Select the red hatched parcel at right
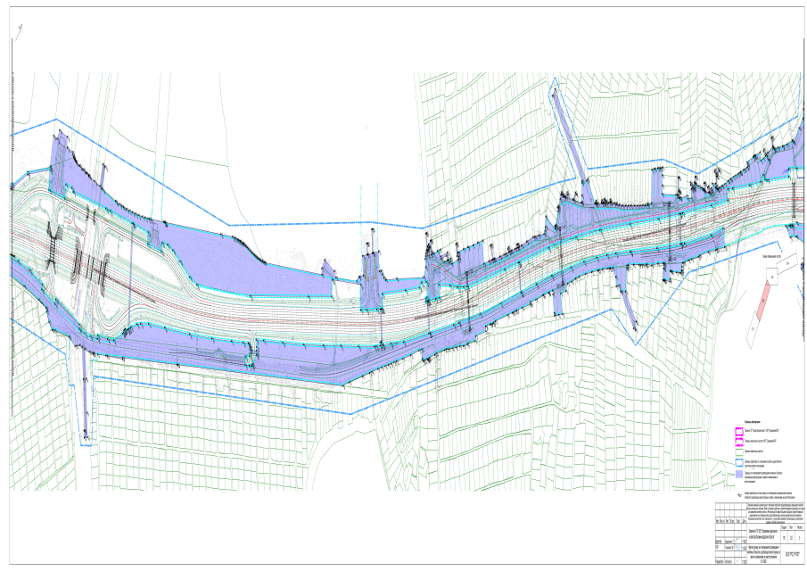This screenshot has width=807, height=571. [762, 304]
